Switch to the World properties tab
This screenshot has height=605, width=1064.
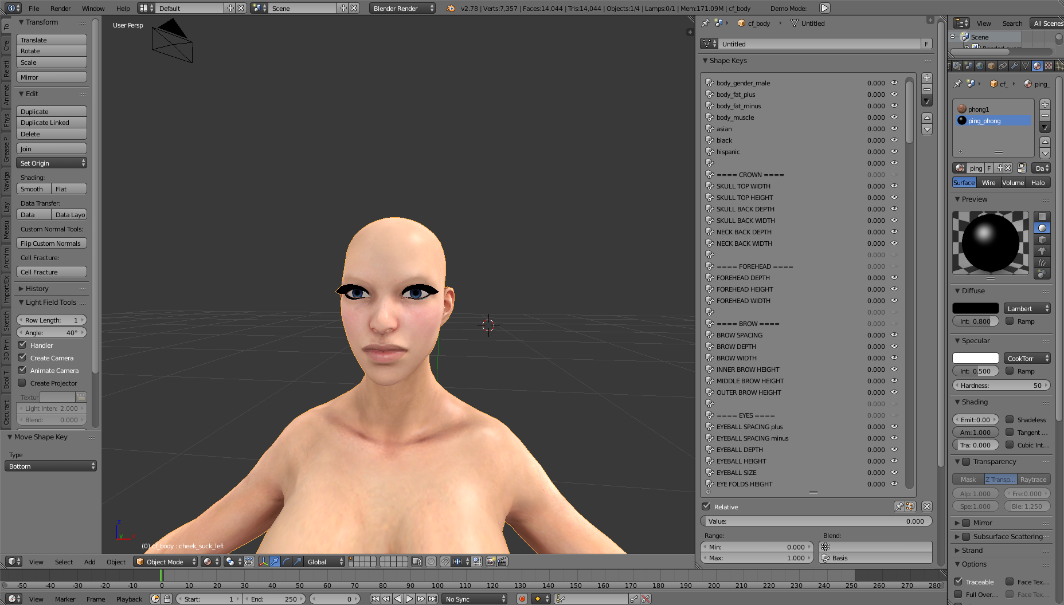click(980, 66)
